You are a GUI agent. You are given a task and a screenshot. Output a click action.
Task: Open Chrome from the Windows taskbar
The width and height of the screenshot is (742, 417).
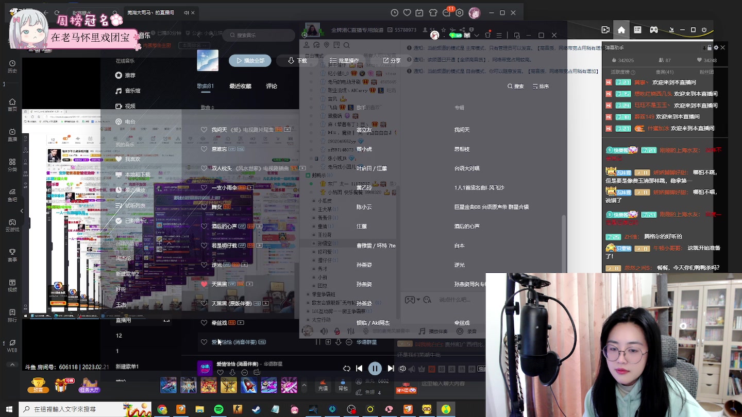click(x=162, y=409)
